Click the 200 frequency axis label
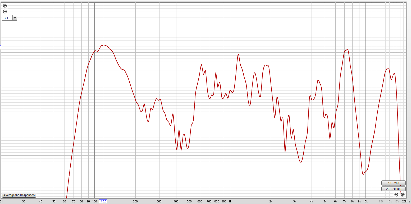The width and height of the screenshot is (411, 204). [135, 202]
